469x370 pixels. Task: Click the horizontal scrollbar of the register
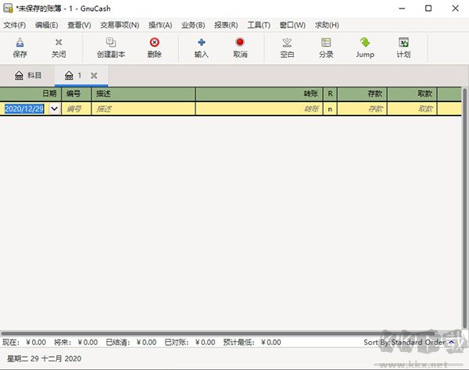[218, 333]
